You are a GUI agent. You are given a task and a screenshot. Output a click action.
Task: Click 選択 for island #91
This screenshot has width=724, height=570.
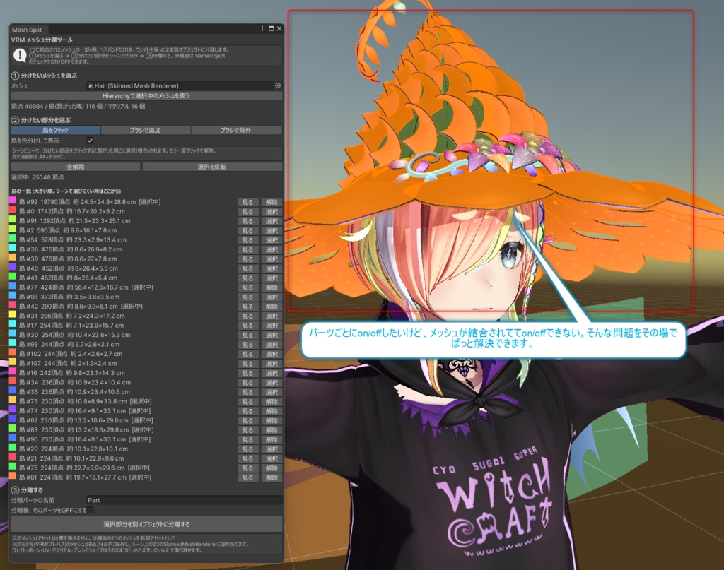(x=271, y=221)
